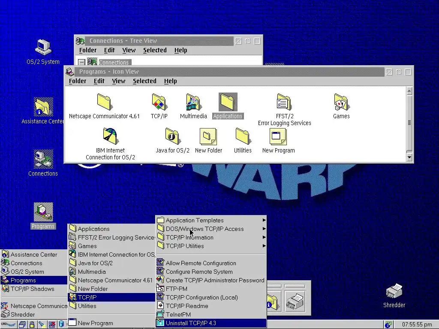The width and height of the screenshot is (439, 329).
Task: Open Edit menu in Connections window
Action: (x=109, y=51)
